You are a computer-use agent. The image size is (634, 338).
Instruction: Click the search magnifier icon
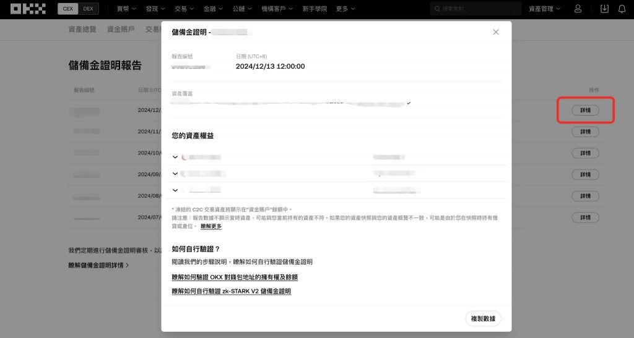tap(438, 9)
